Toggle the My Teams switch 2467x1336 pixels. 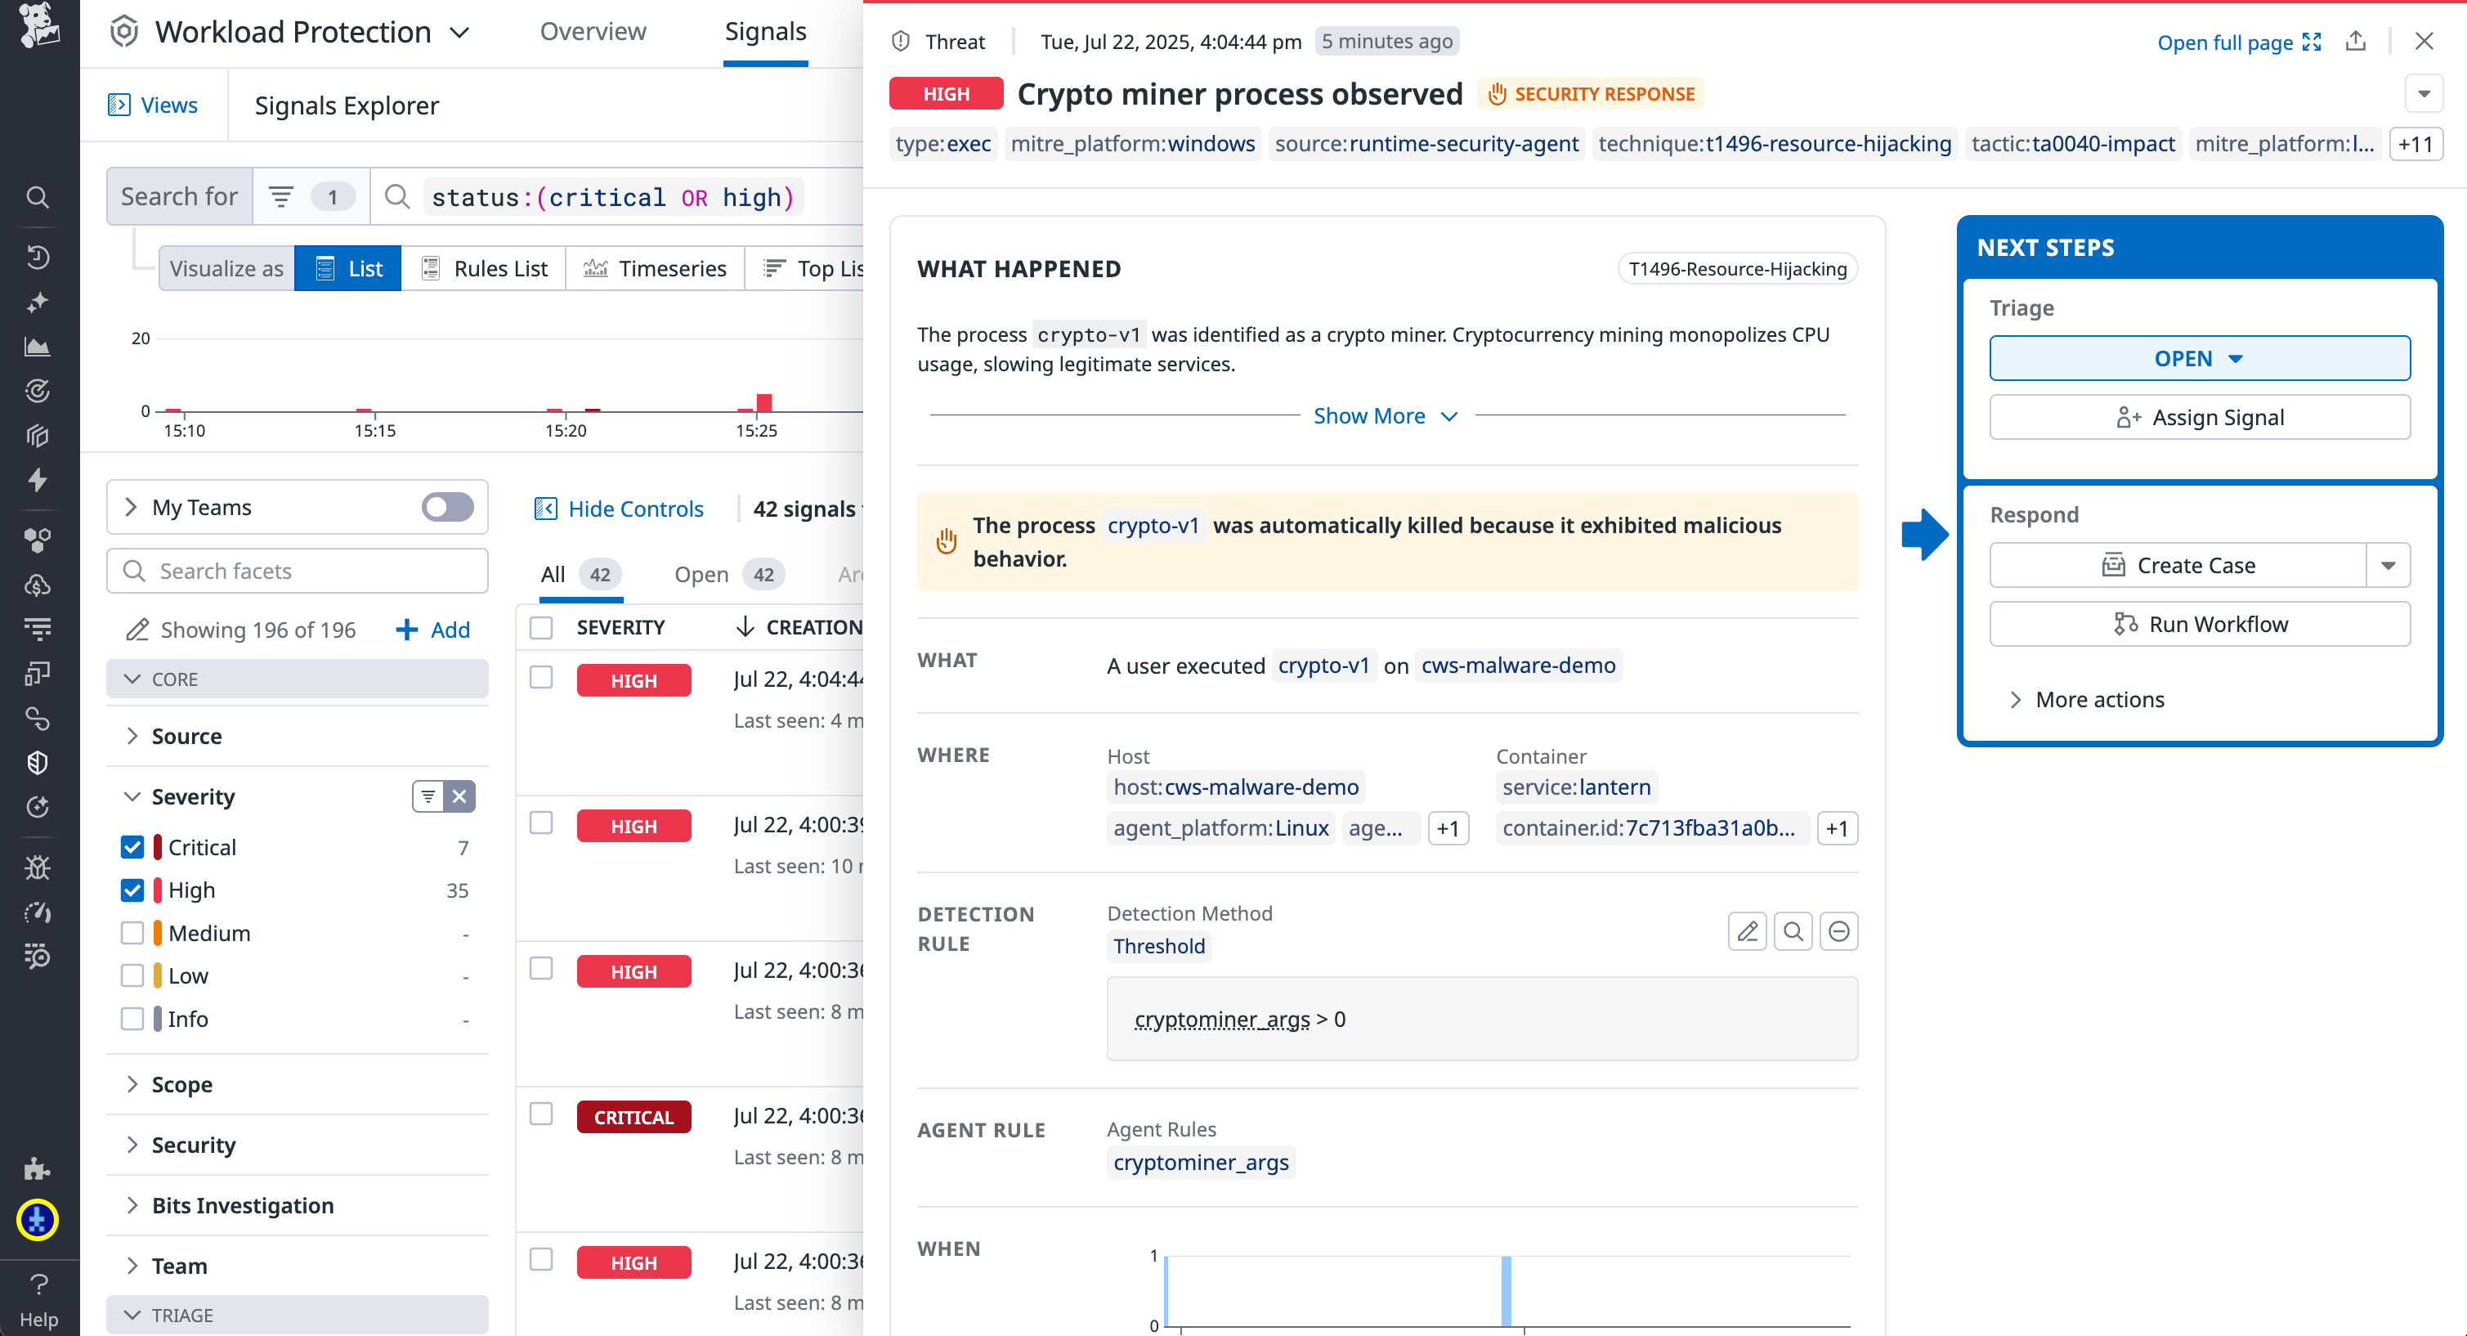click(x=446, y=507)
